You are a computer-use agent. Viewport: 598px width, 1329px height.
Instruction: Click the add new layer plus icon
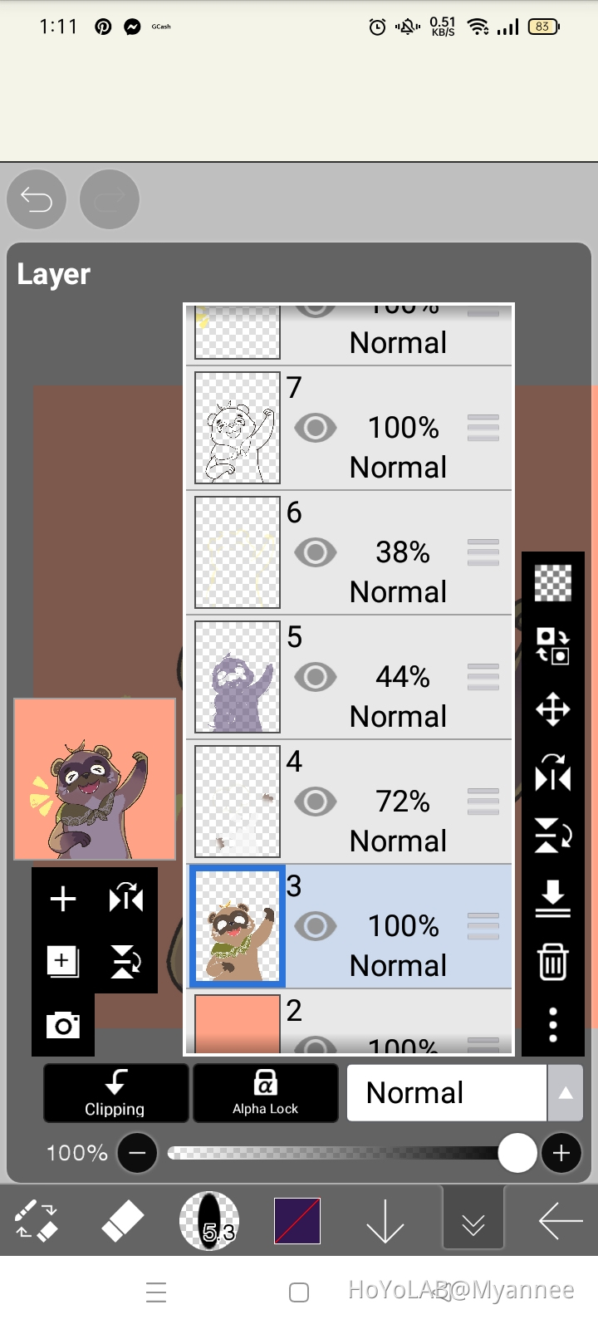point(63,899)
